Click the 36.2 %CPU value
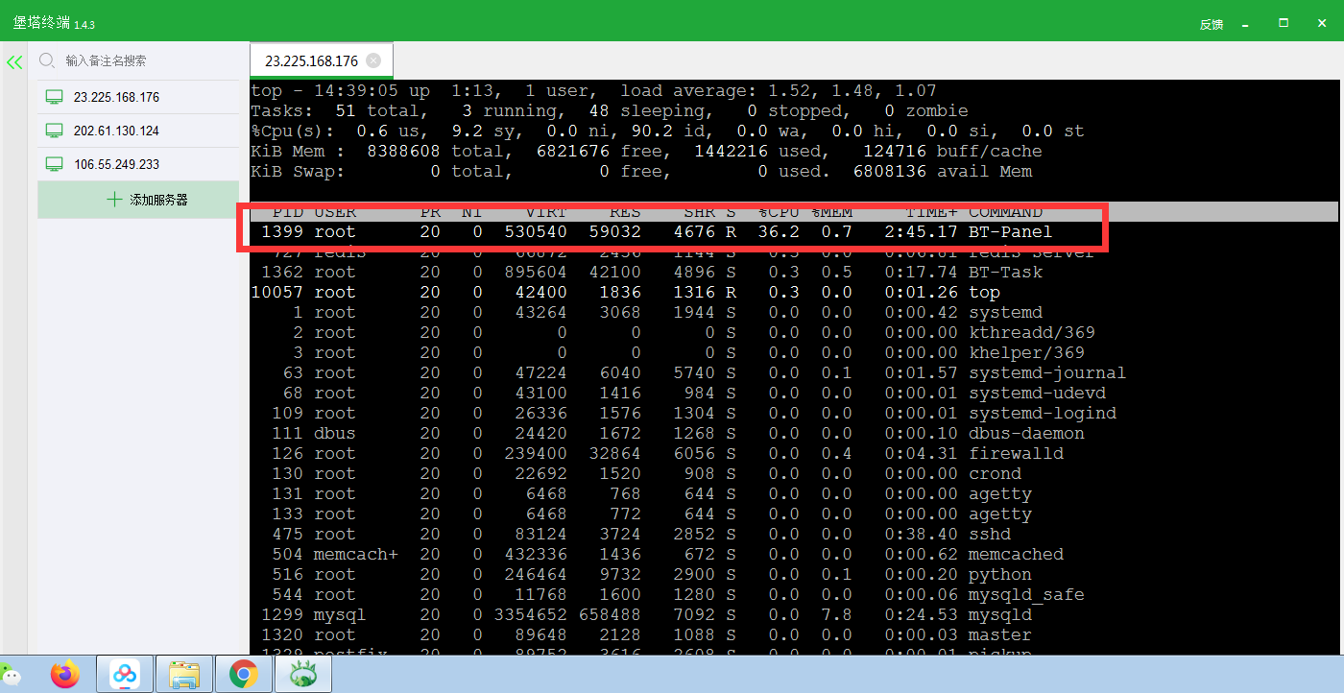 coord(778,231)
